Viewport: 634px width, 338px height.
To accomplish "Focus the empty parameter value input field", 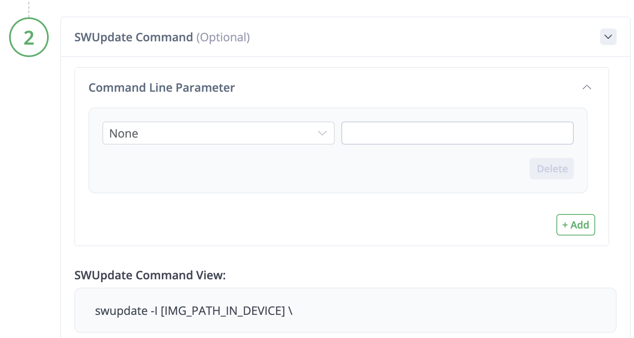I will 457,133.
